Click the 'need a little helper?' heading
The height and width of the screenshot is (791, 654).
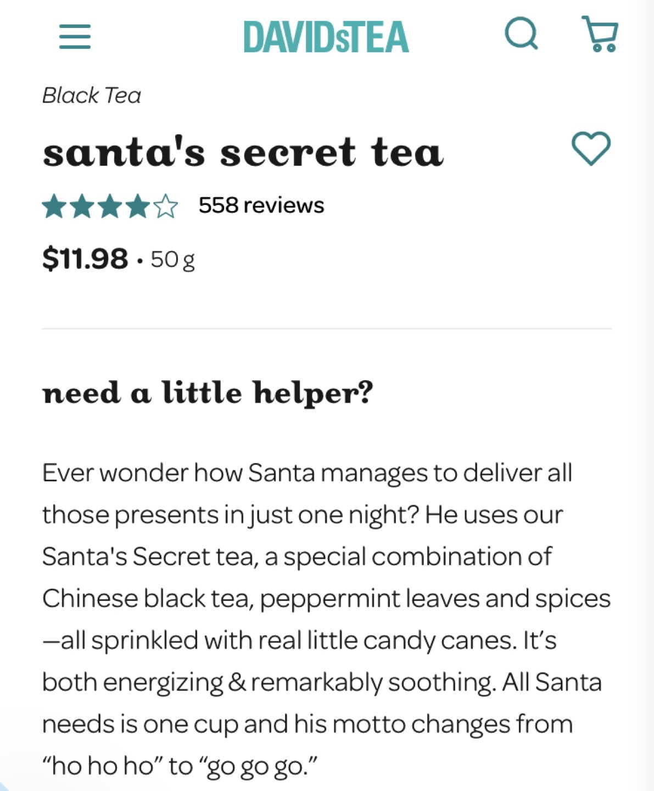[x=208, y=392]
